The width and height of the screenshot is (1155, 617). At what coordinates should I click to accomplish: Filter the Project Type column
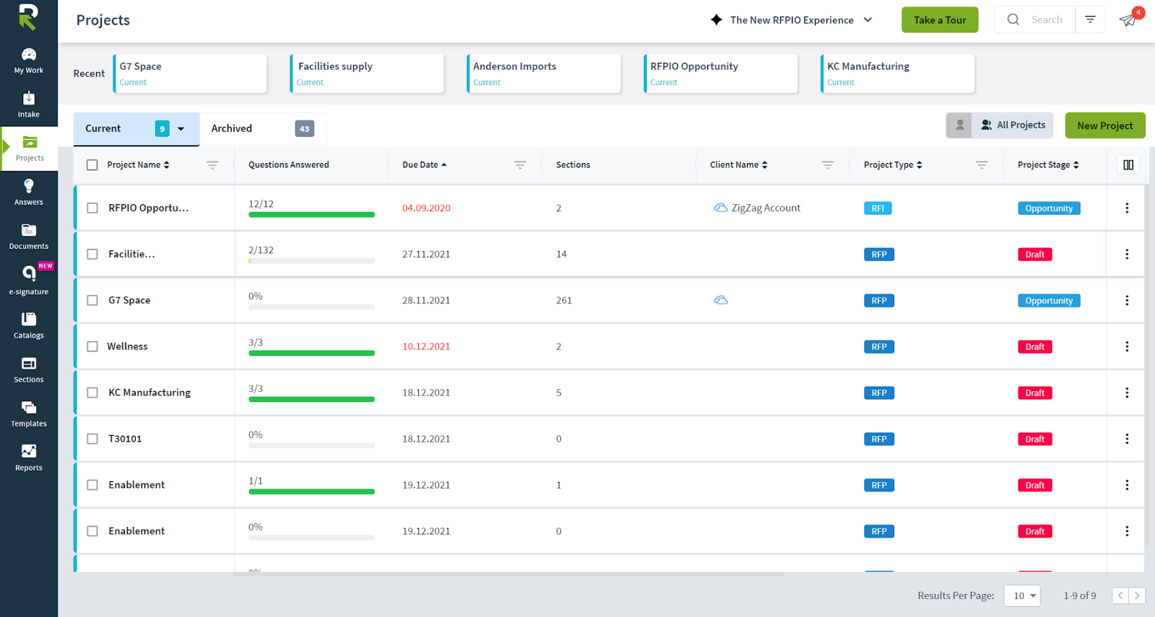[982, 165]
